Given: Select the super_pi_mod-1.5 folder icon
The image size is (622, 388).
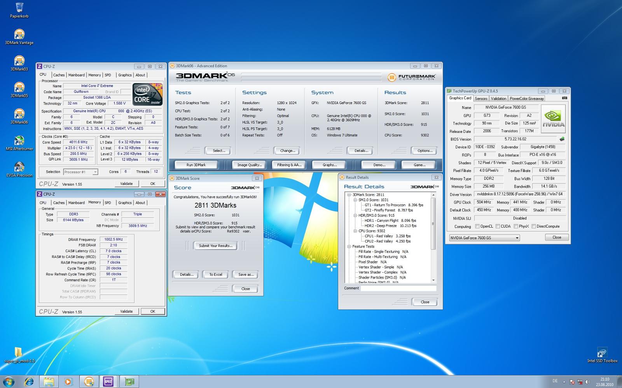Looking at the screenshot, I should coord(19,355).
